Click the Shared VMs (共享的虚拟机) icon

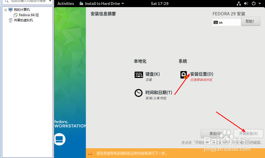click(x=11, y=20)
